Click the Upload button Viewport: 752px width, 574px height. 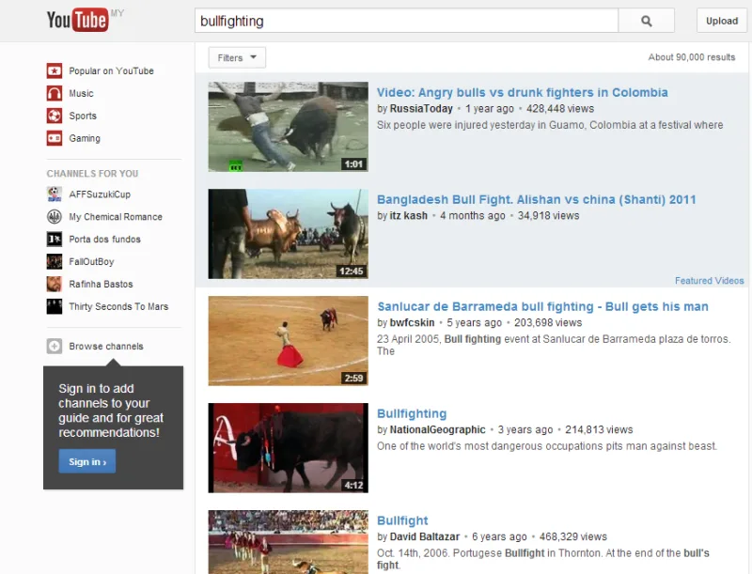[x=722, y=21]
